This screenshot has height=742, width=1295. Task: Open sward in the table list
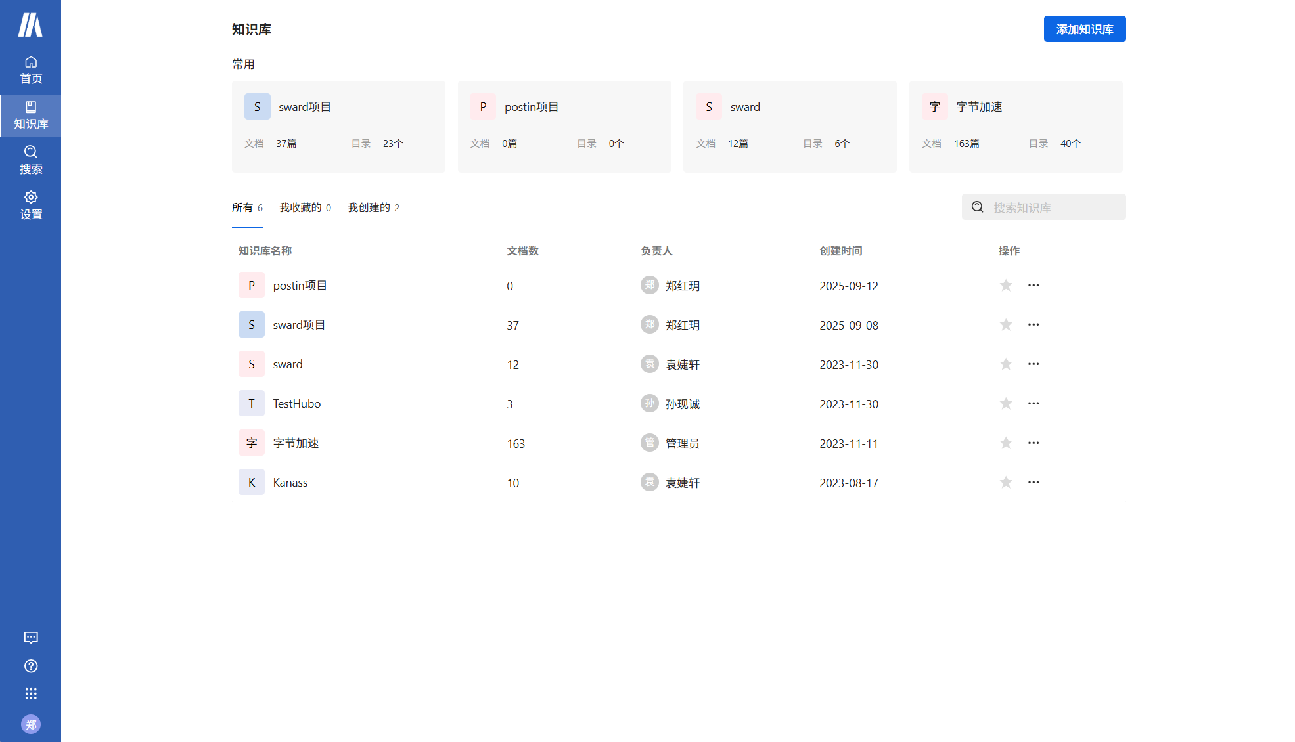(288, 364)
